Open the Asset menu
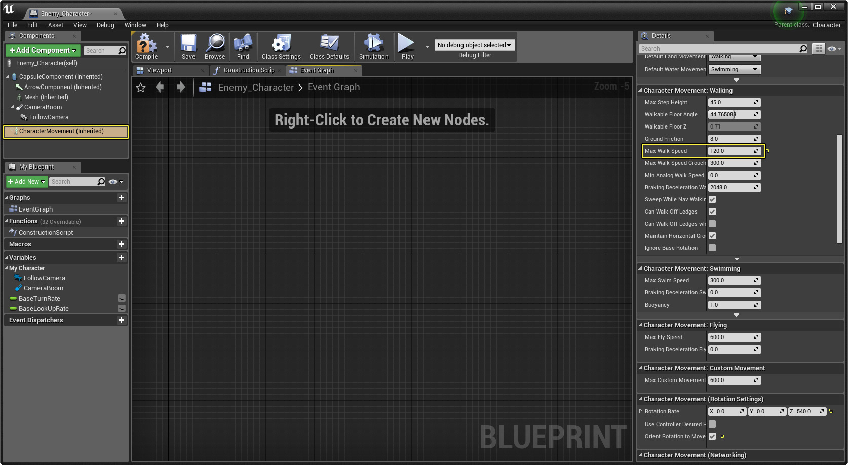This screenshot has width=848, height=465. [56, 25]
